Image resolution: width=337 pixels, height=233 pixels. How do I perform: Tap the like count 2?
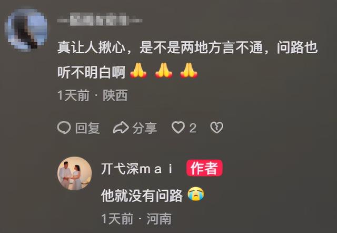pyautogui.click(x=193, y=128)
